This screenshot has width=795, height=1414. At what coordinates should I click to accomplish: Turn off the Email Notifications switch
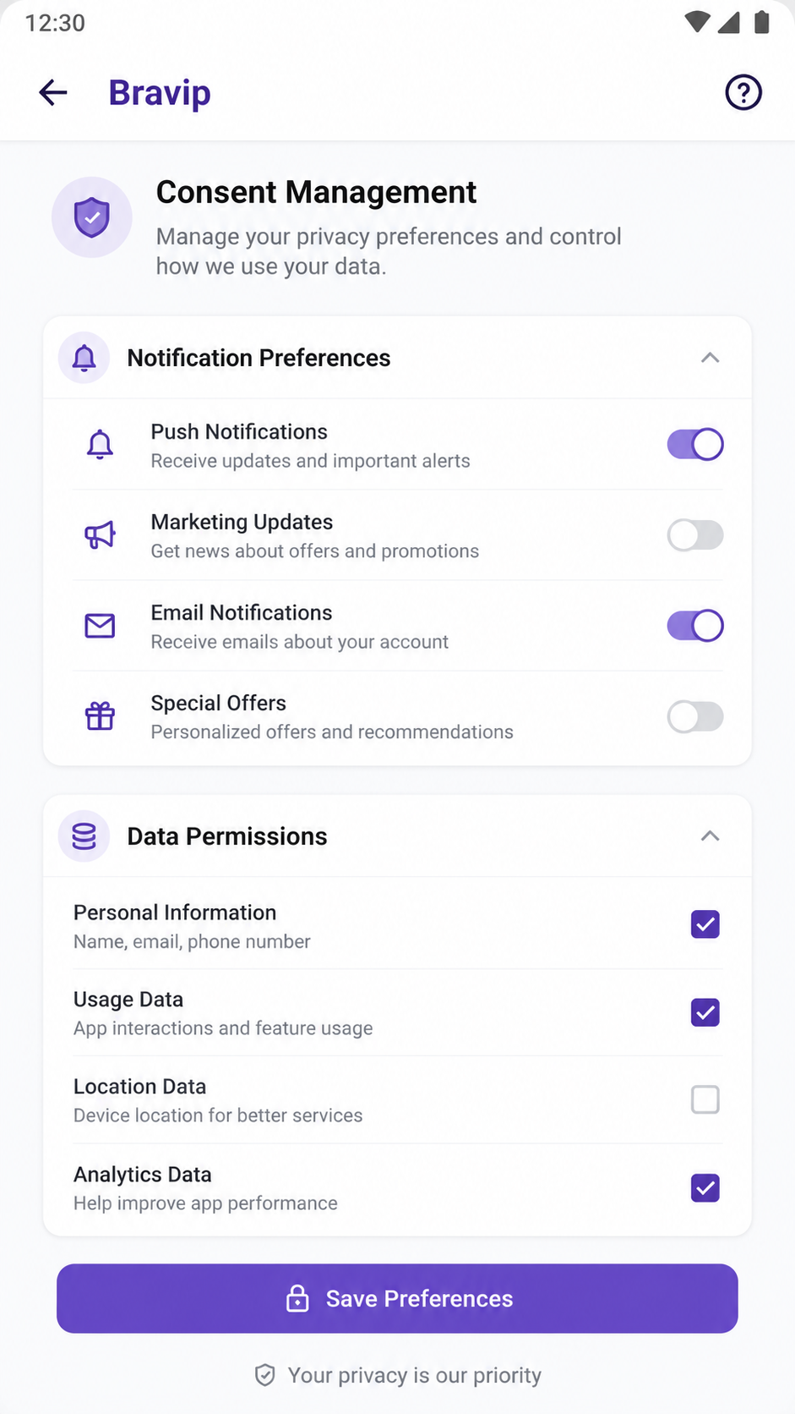pyautogui.click(x=695, y=626)
